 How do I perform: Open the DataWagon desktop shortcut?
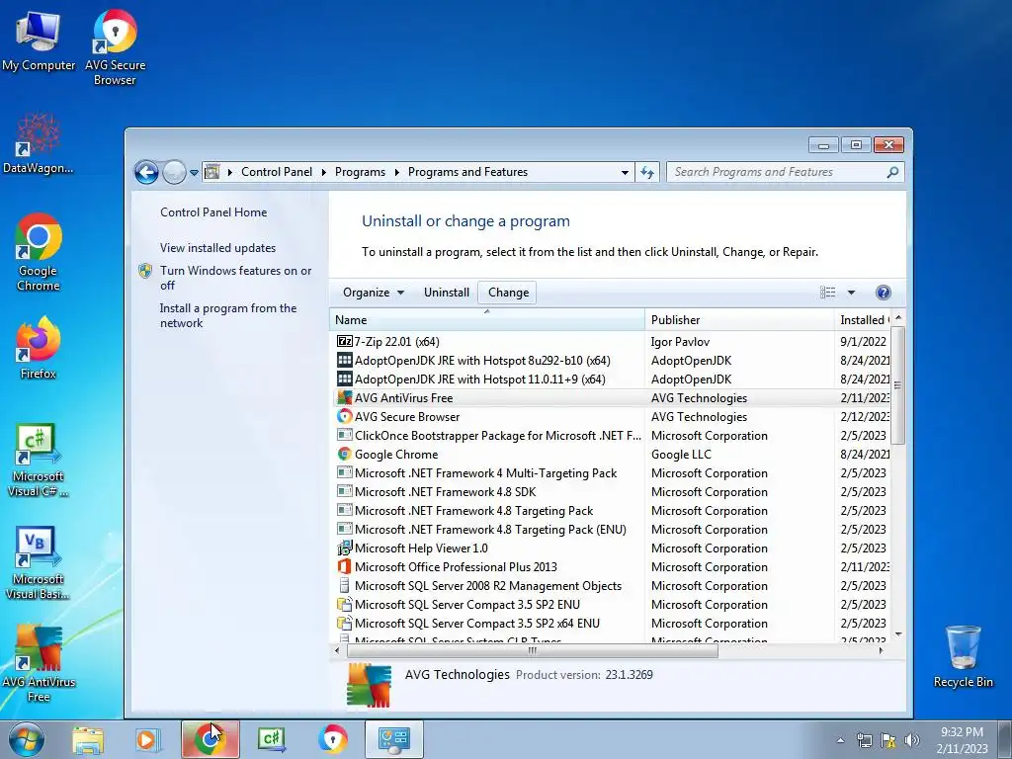click(x=39, y=143)
